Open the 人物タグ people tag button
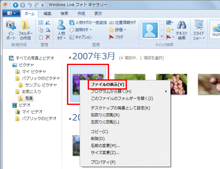The height and width of the screenshot is (169, 220). pyautogui.click(x=61, y=30)
